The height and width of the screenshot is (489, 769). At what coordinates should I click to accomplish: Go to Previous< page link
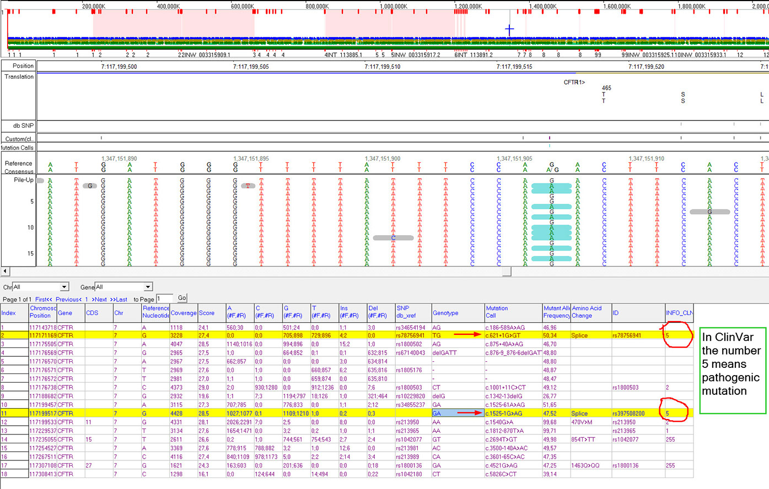[68, 300]
